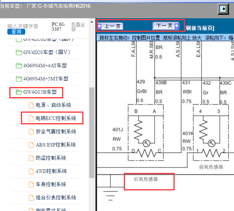Click the page icon beside ABS/ESP控制系统
This screenshot has height=211, width=234.
click(31, 145)
